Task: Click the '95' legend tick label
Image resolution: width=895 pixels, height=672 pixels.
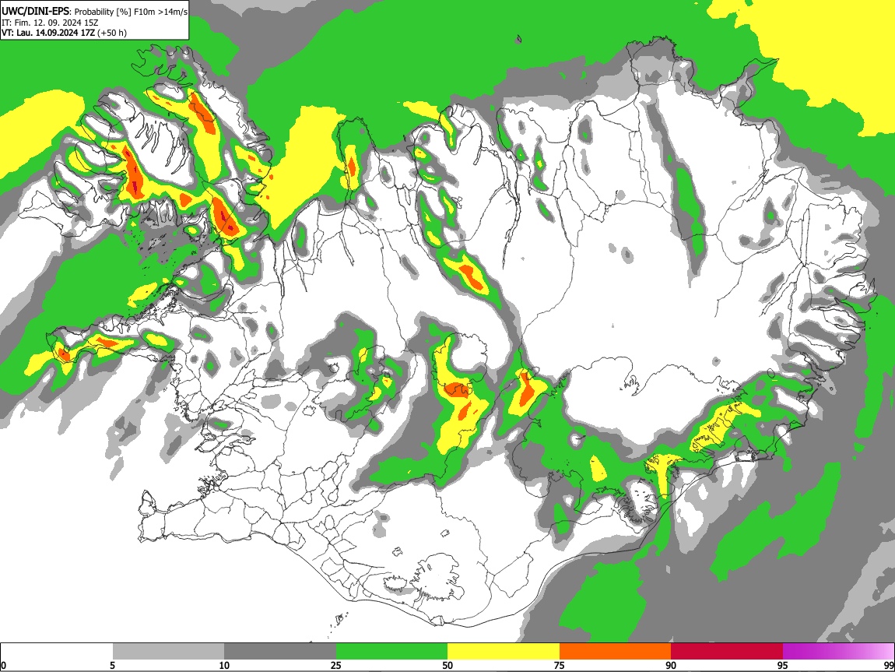Action: 783,665
